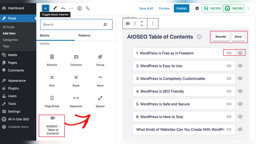Image resolution: width=256 pixels, height=144 pixels.
Task: Insert the Group block
Action: click(100, 60)
